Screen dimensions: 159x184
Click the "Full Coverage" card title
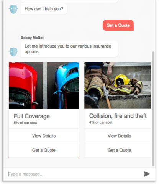[32, 116]
